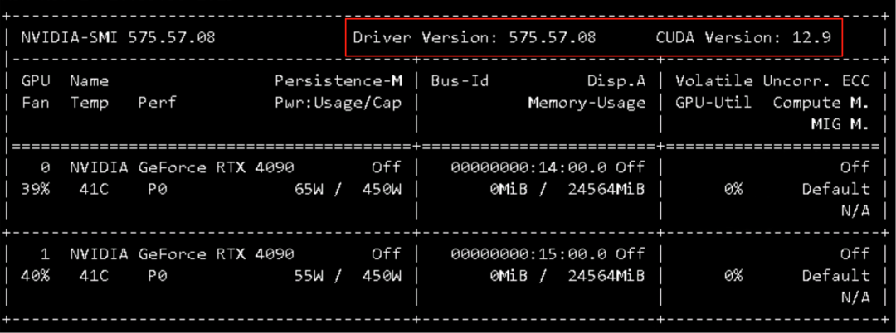
Task: Click the GPU-Util column header
Action: coord(713,103)
